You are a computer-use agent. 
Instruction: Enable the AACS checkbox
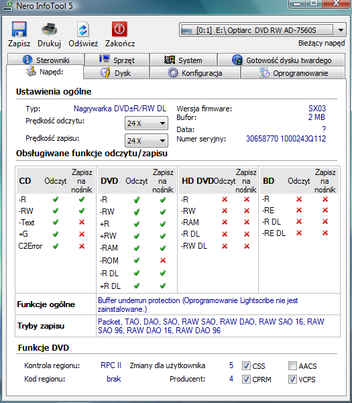click(292, 365)
